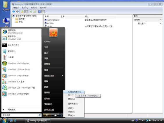Click the Start menu search box
This screenshot has height=123, width=164.
(21, 115)
